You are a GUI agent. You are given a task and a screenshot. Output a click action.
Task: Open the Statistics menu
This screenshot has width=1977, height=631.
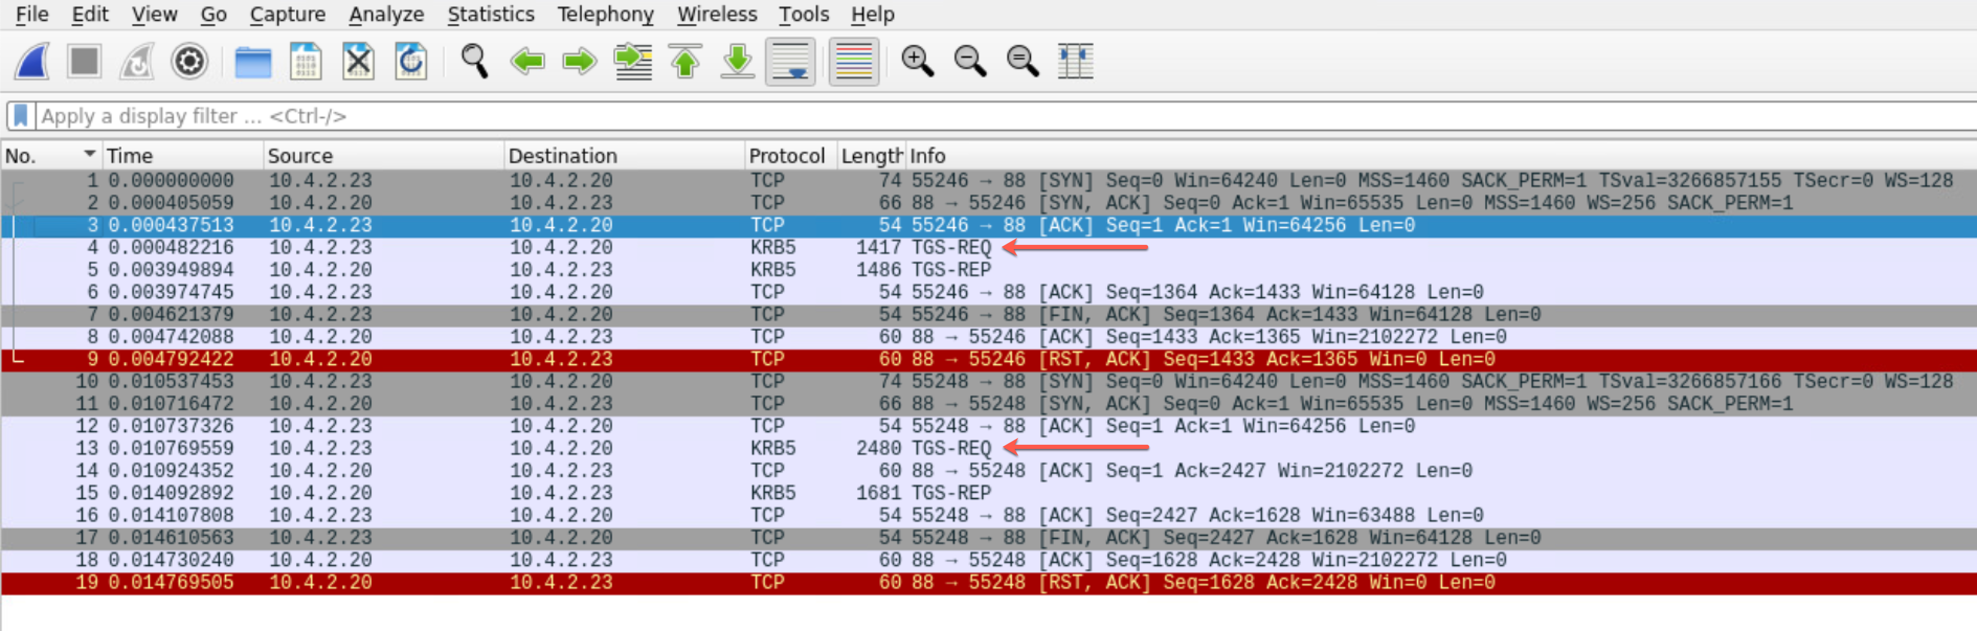pos(490,14)
